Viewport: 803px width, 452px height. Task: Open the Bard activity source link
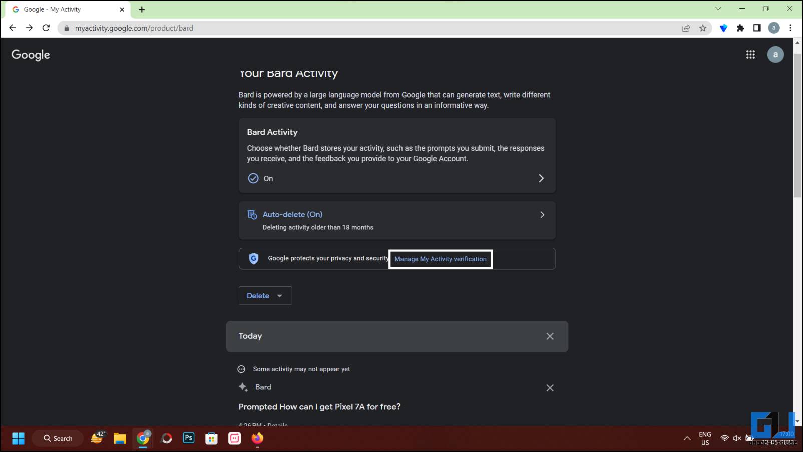[263, 387]
